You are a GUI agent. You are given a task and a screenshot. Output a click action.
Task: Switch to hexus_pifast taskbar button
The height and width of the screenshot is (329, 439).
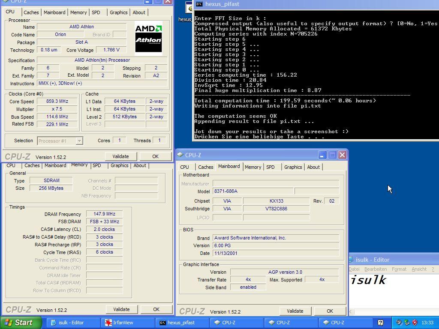click(181, 323)
